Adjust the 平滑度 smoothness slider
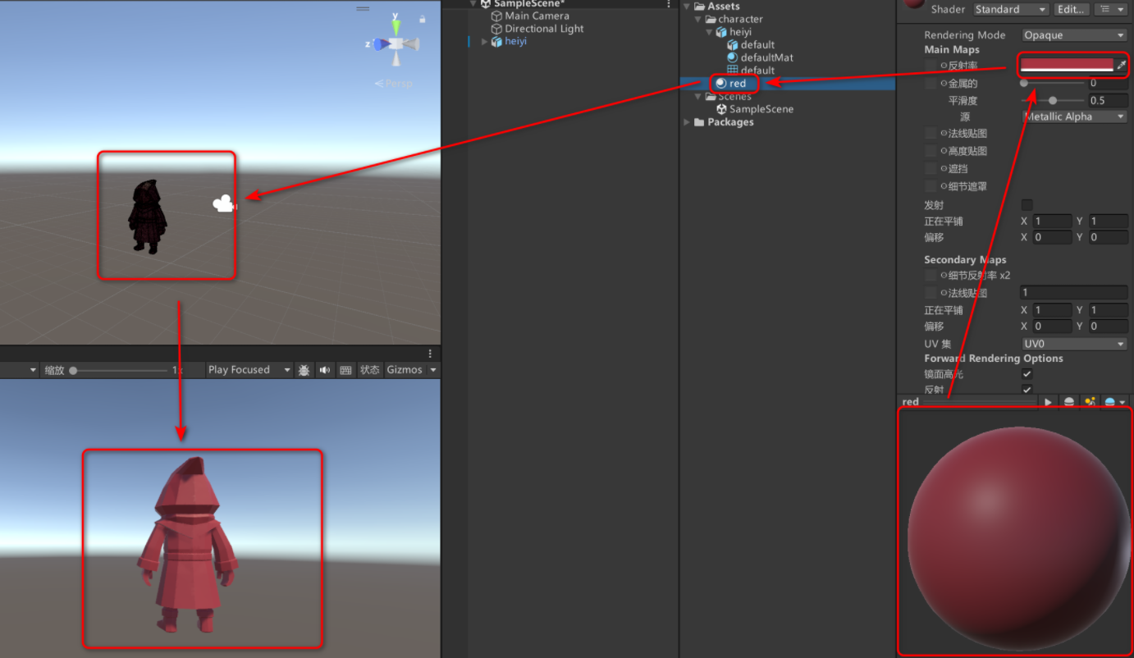The image size is (1134, 658). [1054, 101]
